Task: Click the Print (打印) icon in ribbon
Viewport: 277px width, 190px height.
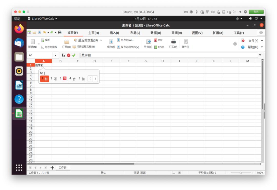Action: tap(173, 42)
